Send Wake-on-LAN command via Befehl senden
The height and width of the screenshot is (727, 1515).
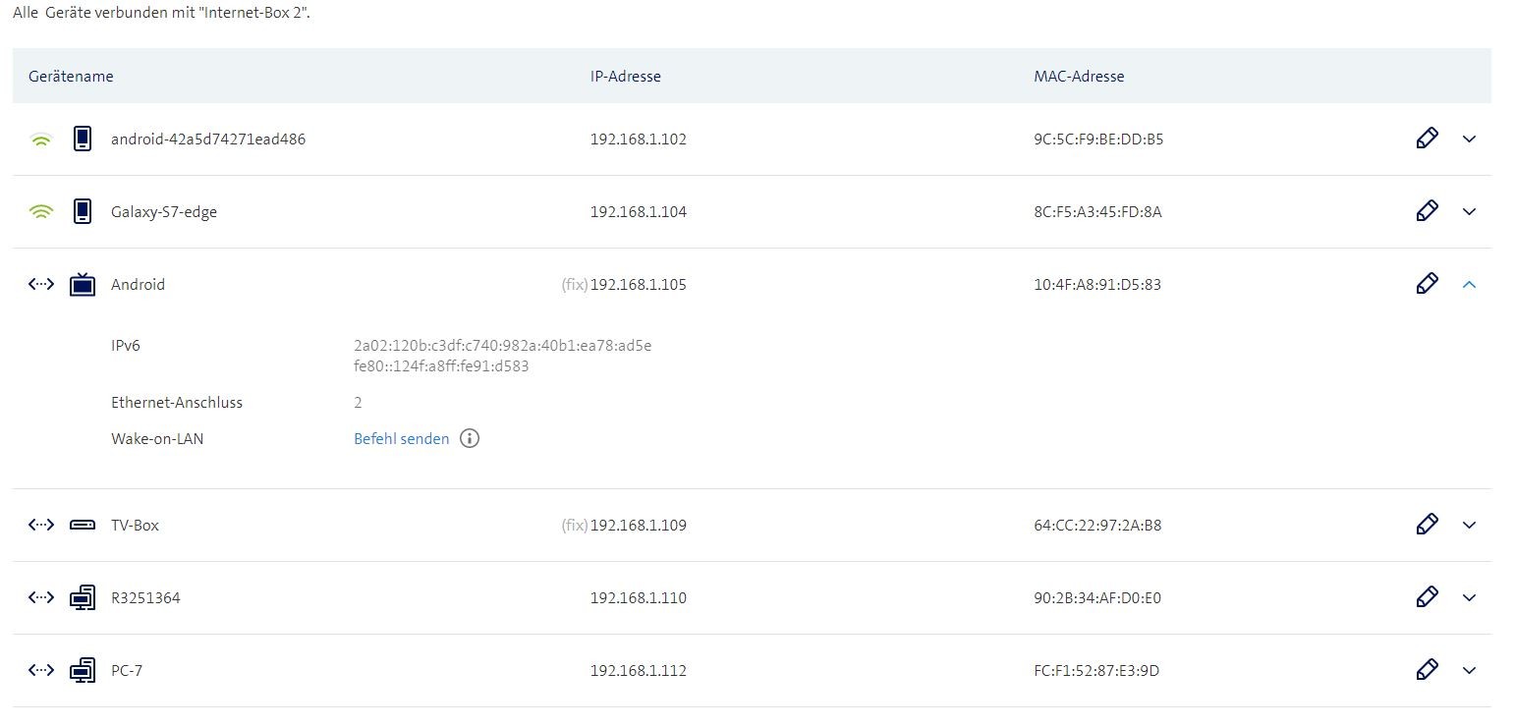tap(401, 439)
